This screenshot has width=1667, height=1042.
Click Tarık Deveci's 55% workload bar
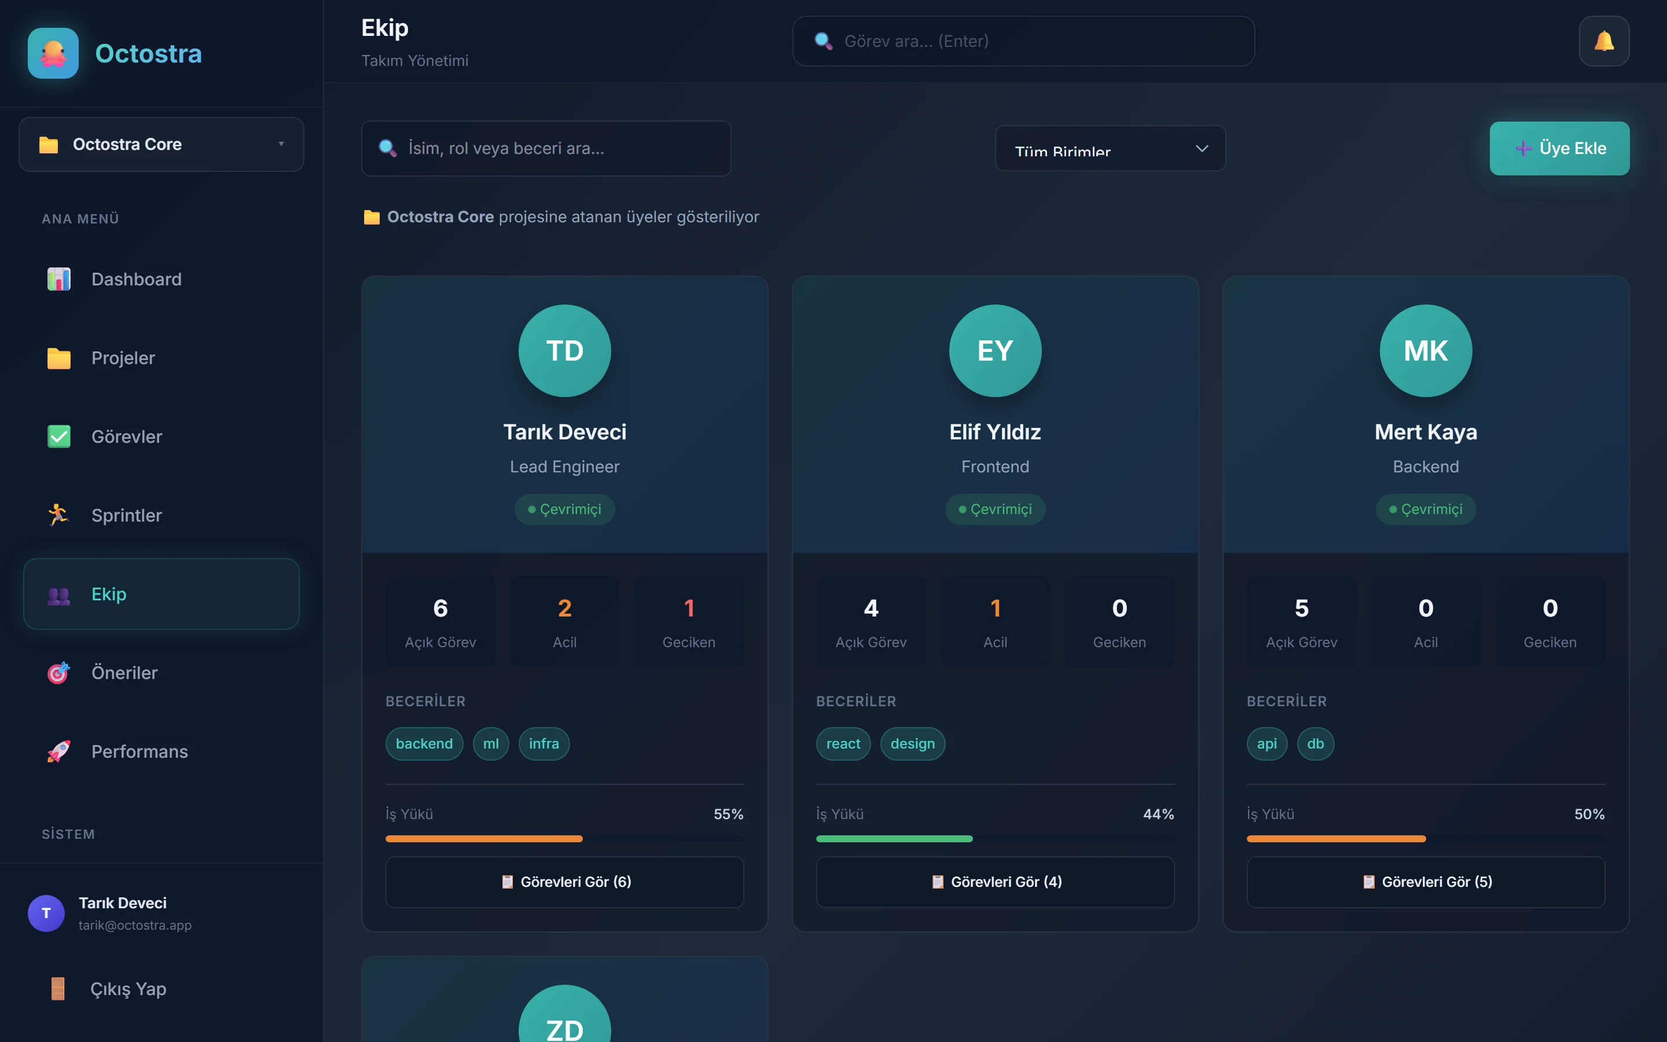point(565,839)
